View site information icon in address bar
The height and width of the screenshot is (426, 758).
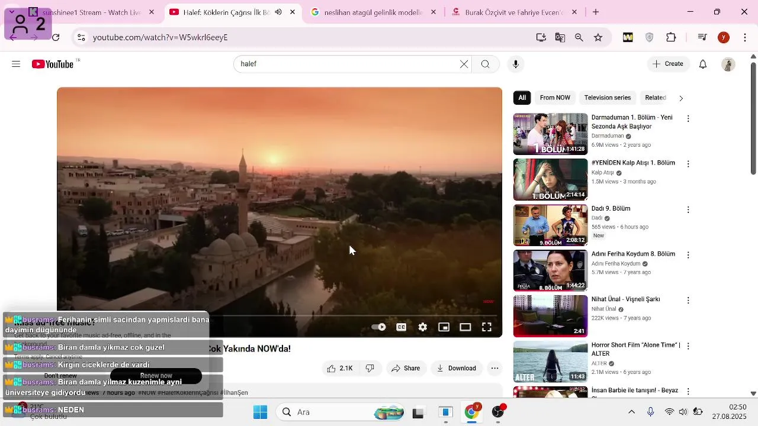[x=81, y=37]
